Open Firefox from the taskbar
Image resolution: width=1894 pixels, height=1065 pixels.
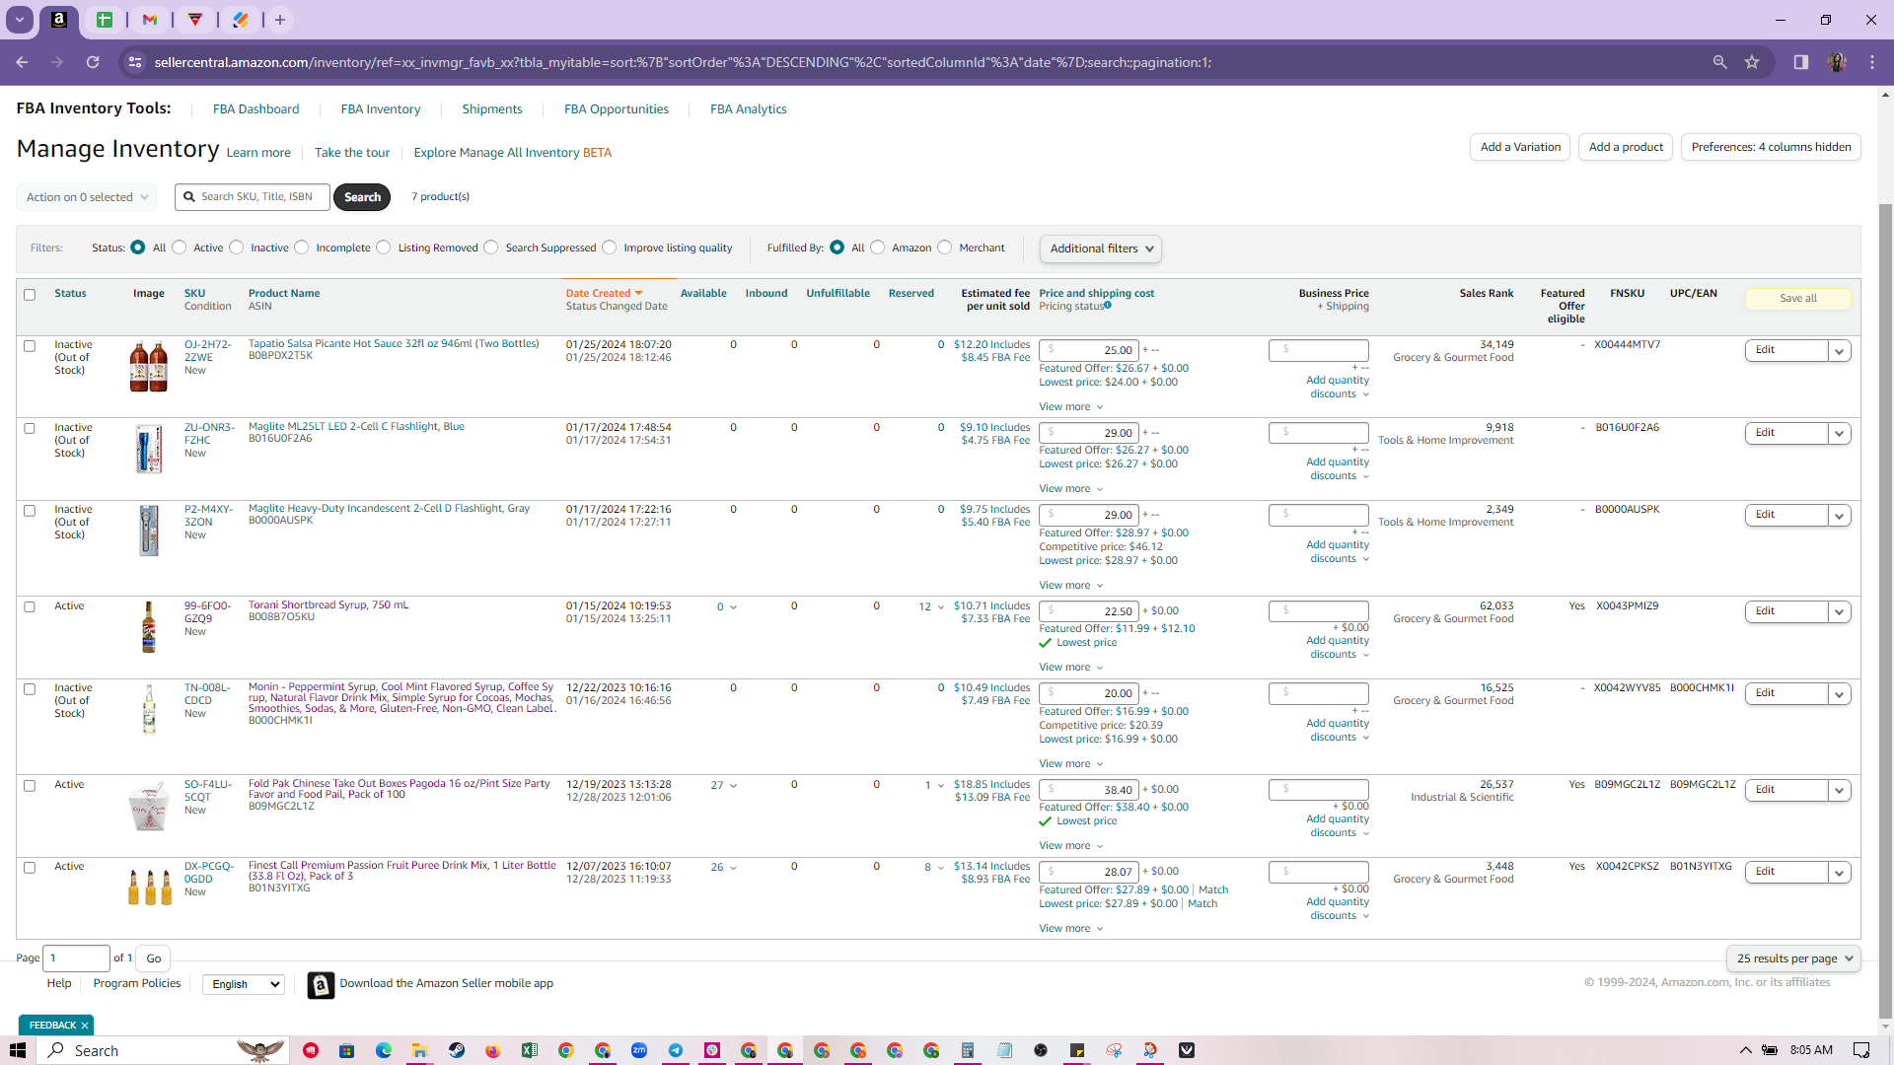[x=493, y=1050]
